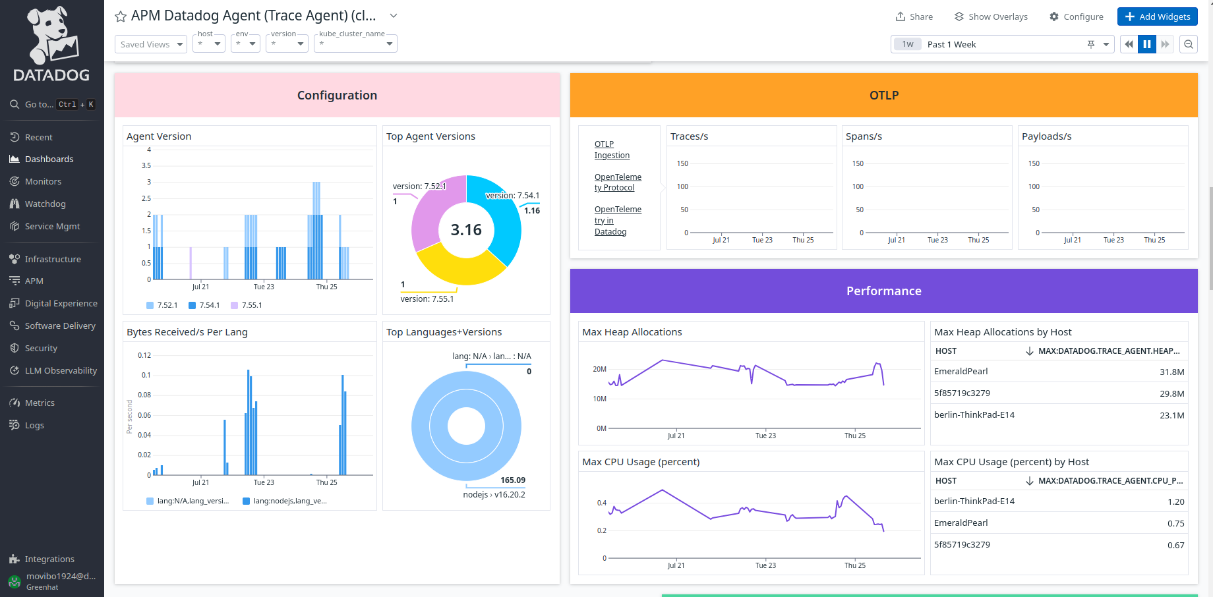
Task: Click the Show Overlays icon
Action: point(959,16)
